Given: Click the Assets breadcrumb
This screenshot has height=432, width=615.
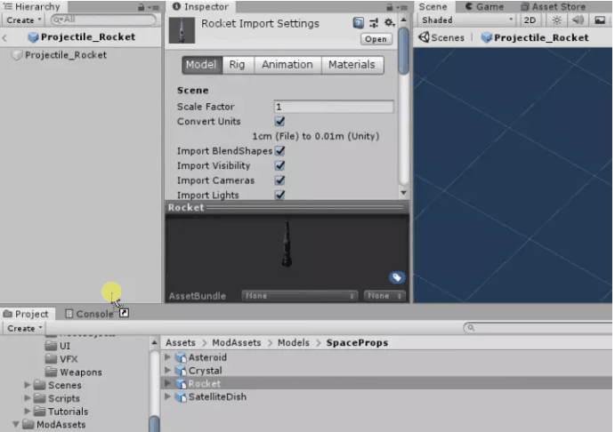Looking at the screenshot, I should tap(181, 343).
